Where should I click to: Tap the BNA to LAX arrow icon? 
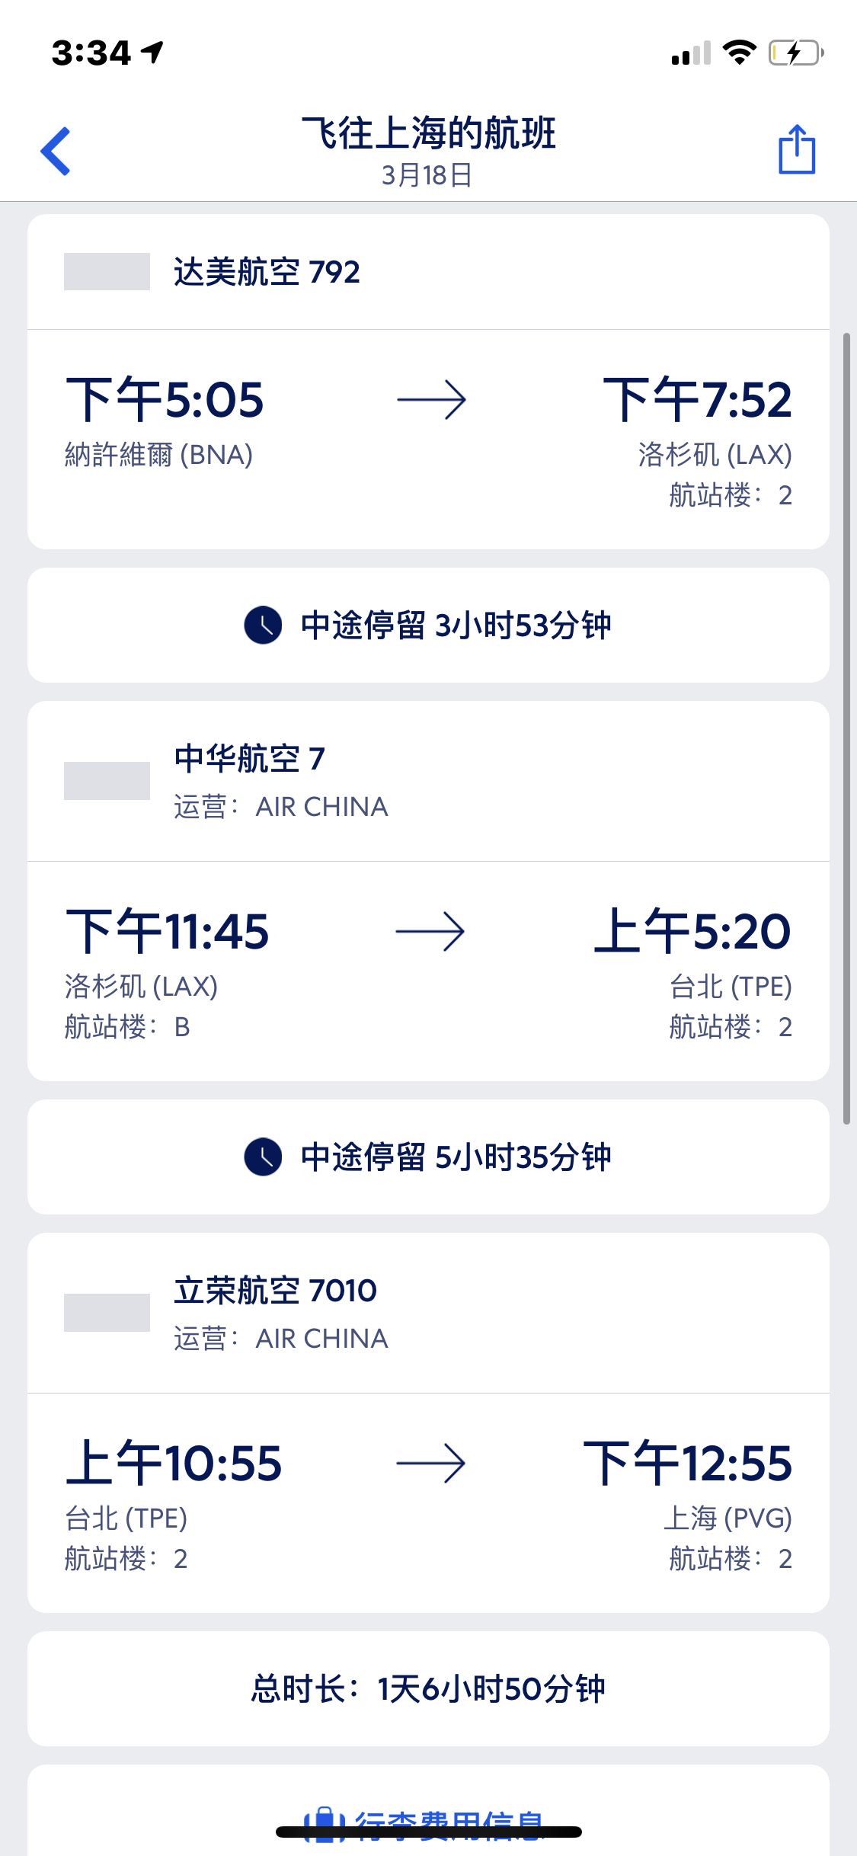click(431, 400)
